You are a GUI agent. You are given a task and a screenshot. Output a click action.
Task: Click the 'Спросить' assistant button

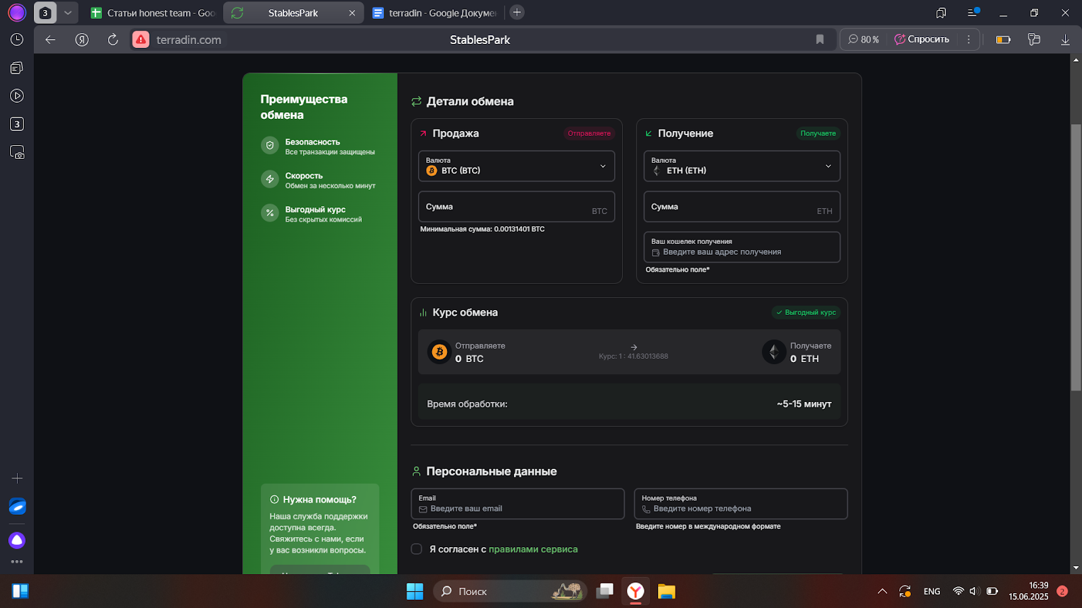(x=922, y=40)
